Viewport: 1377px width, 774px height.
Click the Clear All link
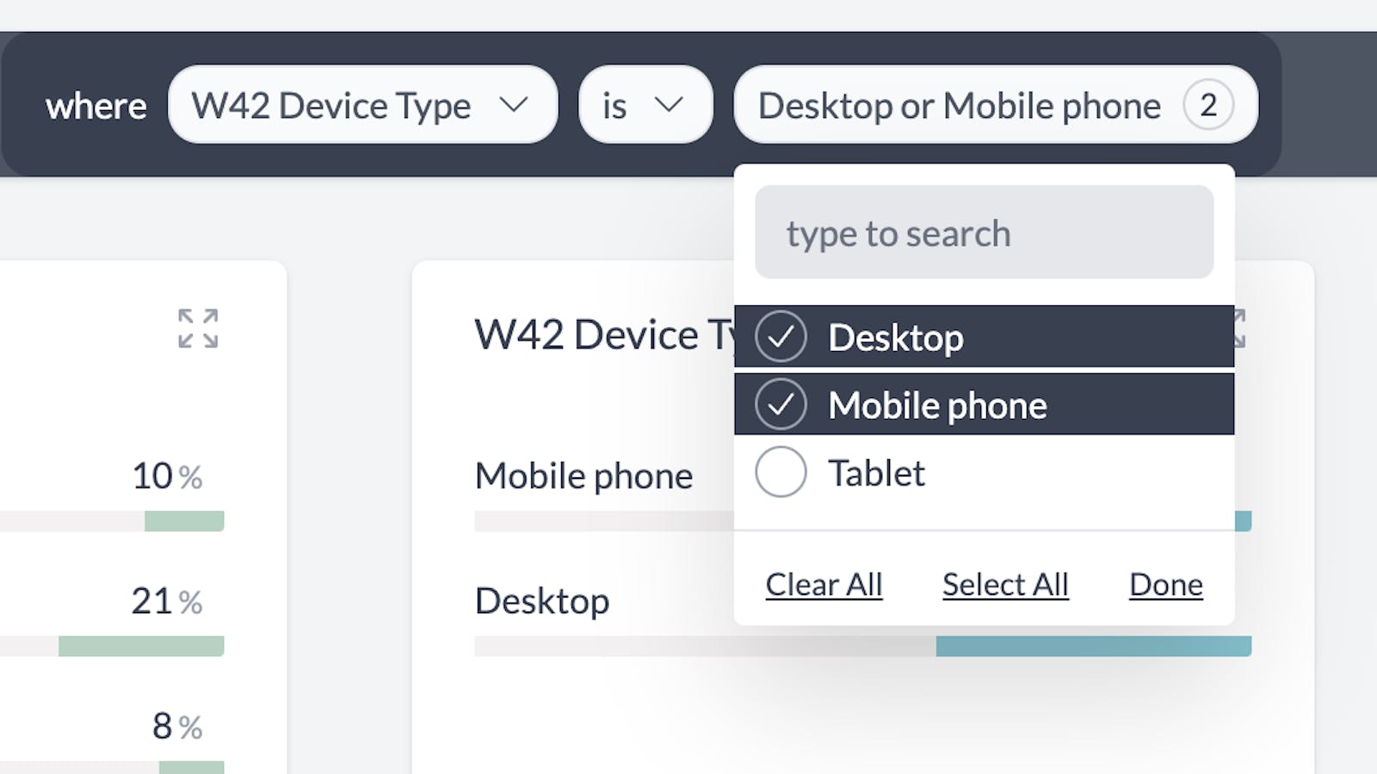pos(823,584)
